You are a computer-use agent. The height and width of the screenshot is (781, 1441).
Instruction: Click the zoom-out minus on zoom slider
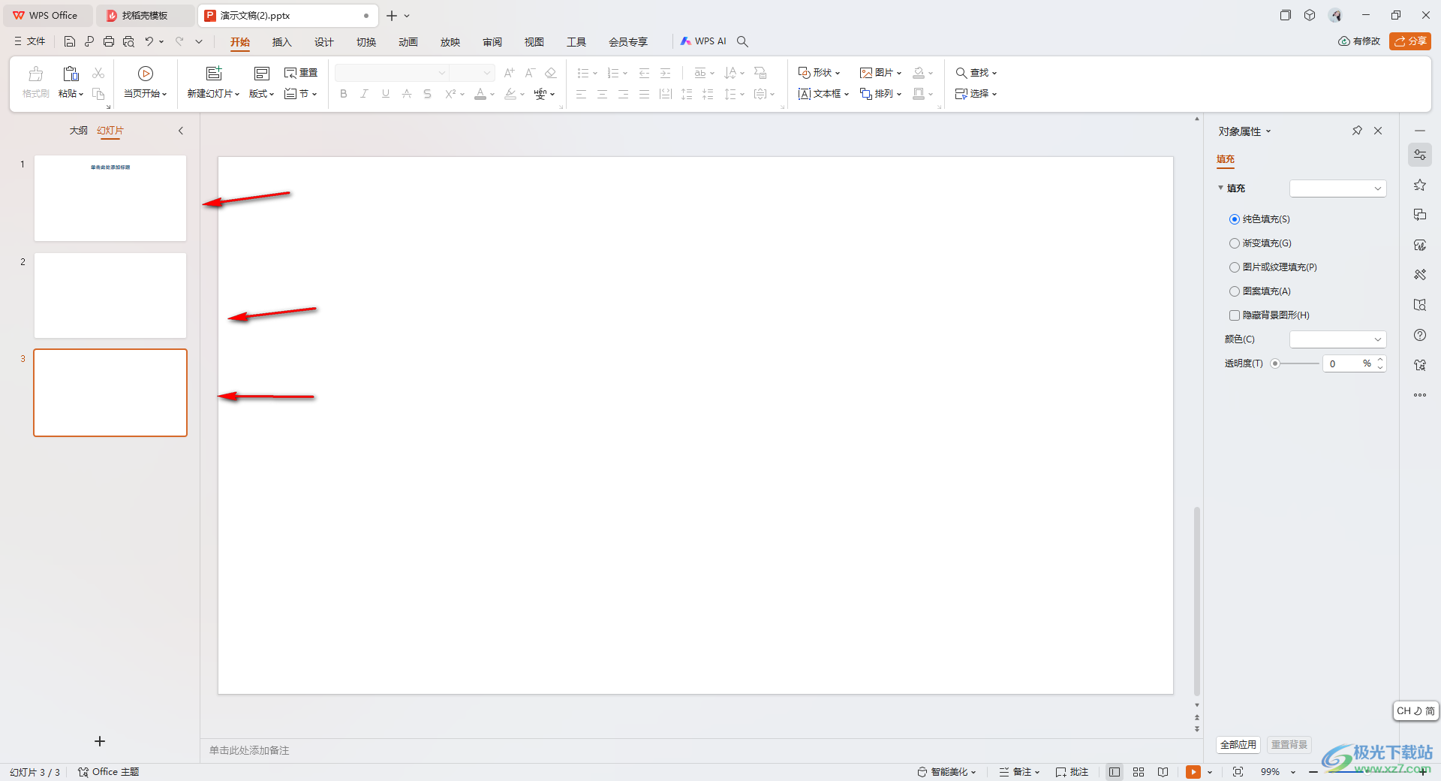[1313, 772]
